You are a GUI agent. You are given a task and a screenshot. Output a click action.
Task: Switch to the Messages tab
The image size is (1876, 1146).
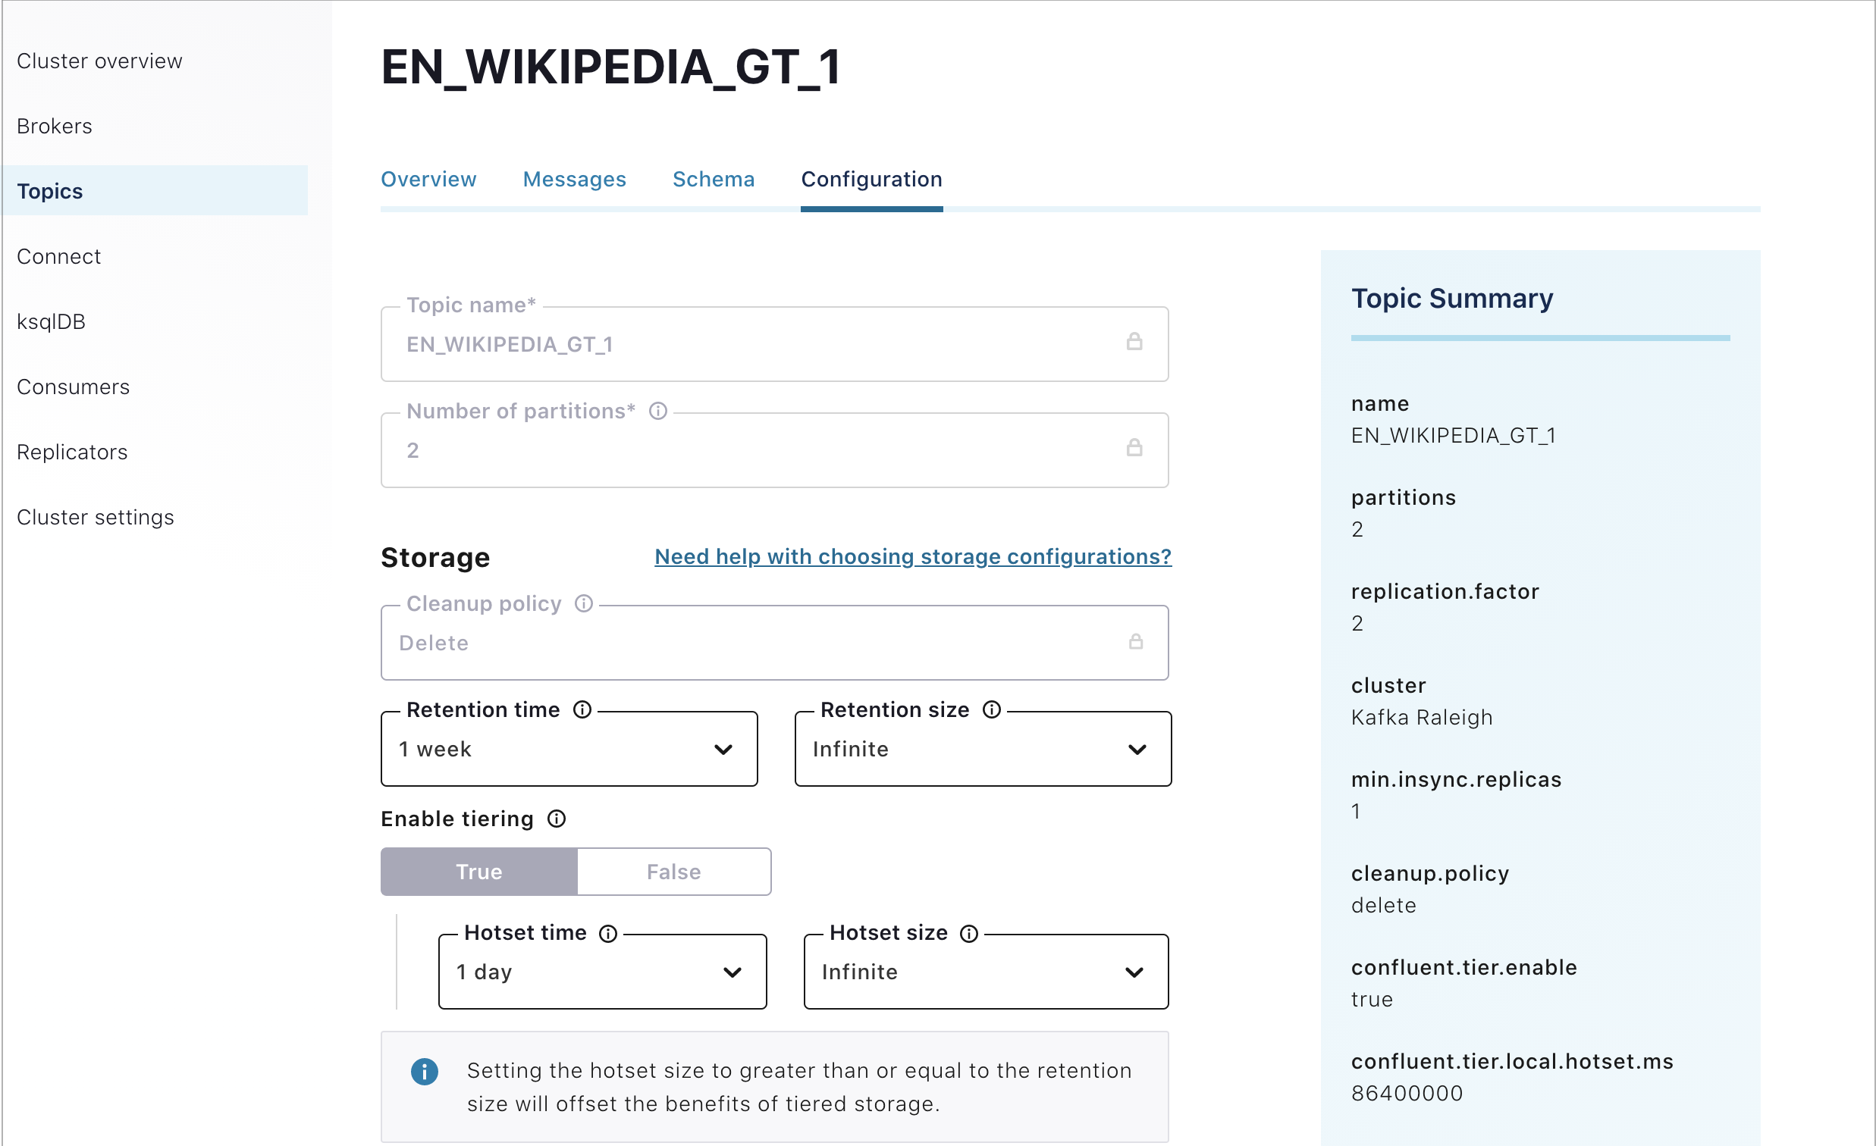point(574,180)
